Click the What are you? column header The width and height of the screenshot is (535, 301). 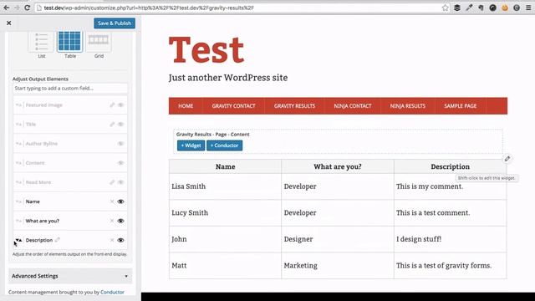coord(338,166)
